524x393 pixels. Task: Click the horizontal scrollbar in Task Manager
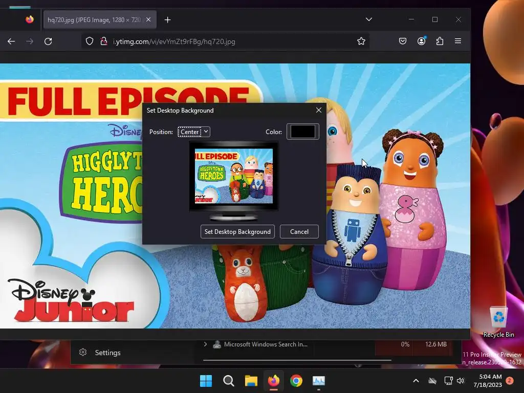(297, 360)
